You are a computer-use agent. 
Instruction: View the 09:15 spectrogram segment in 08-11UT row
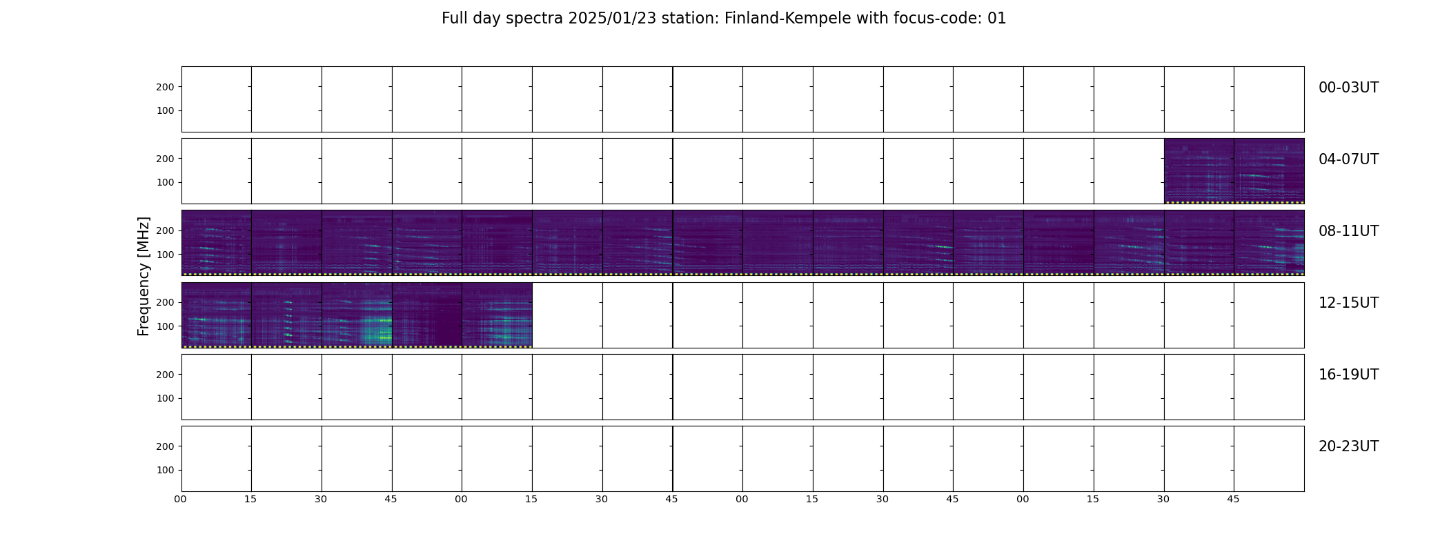tap(567, 243)
